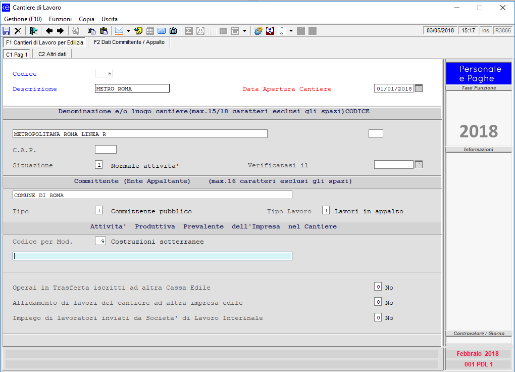
Task: Switch to F2 Dati Committente / Appalto tab
Action: point(129,42)
